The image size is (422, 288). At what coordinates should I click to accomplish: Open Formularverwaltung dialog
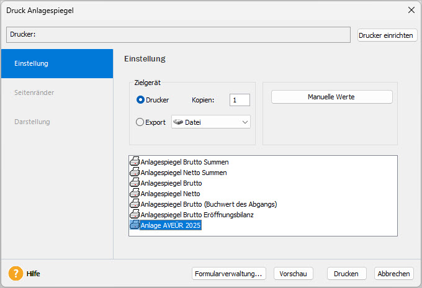[229, 274]
